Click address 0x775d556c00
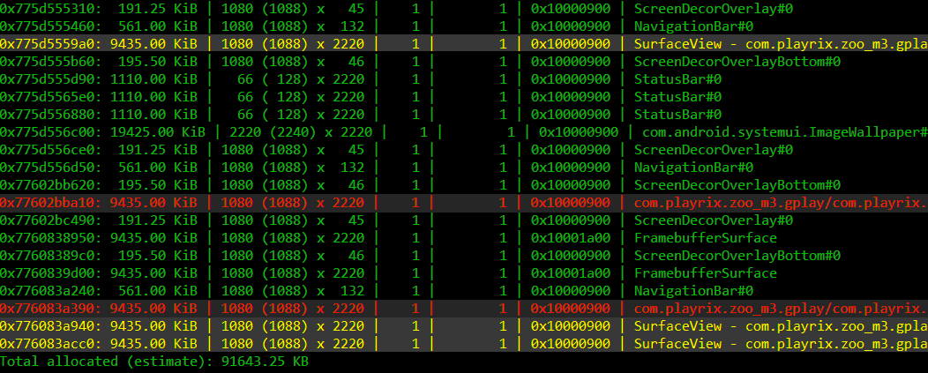This screenshot has height=373, width=928. point(50,132)
